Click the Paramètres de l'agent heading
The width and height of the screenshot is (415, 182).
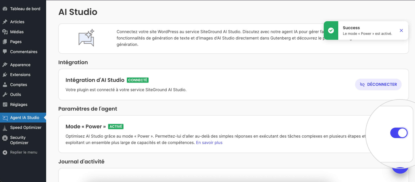click(x=88, y=109)
